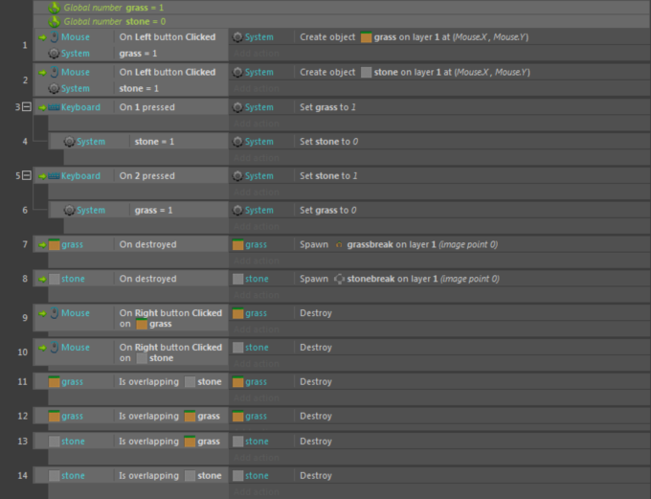Click the green trigger arrow on event 2
651x499 pixels.
(x=41, y=72)
